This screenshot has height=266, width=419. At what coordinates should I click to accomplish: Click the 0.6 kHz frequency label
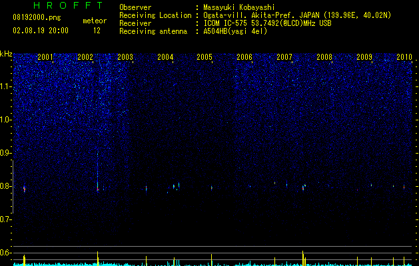click(6, 253)
